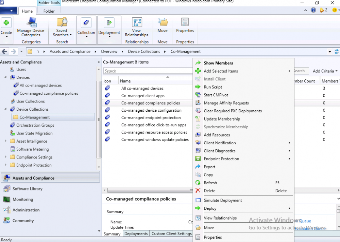Screen dimensions: 340x242
Task: Open Manage Device Categories
Action: pyautogui.click(x=31, y=27)
